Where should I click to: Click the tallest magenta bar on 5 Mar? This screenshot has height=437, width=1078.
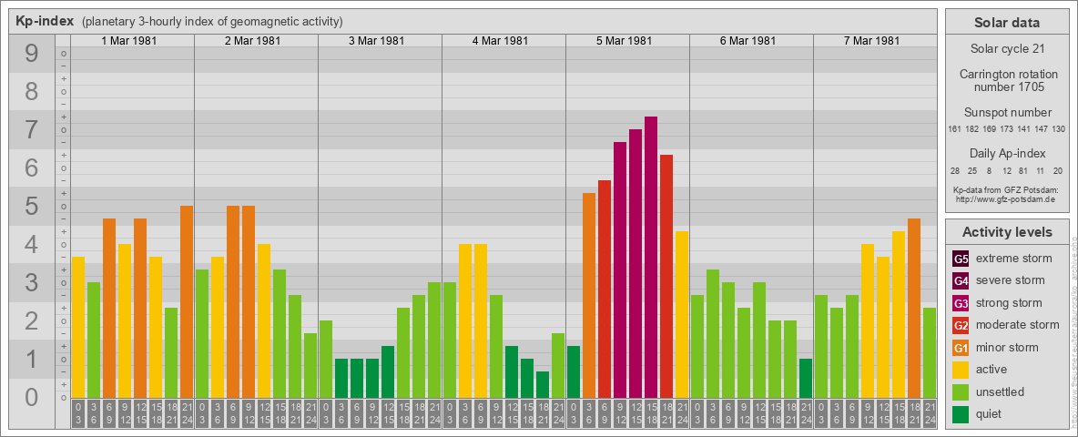(651, 257)
